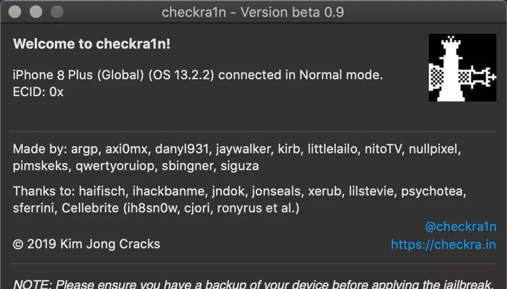The height and width of the screenshot is (289, 507).
Task: Minimize the checkra1n window
Action: click(36, 12)
